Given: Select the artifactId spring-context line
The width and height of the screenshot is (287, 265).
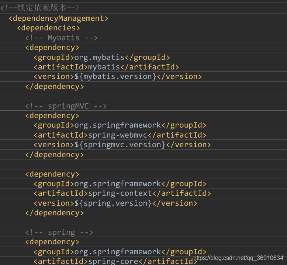Looking at the screenshot, I should [122, 193].
